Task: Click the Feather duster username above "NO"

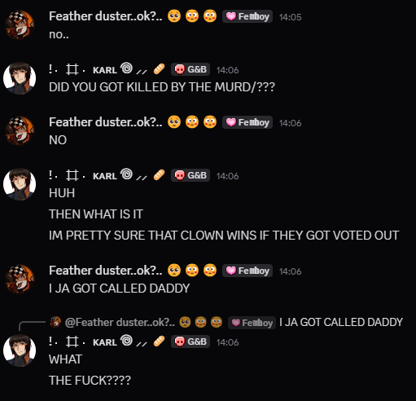Action: (x=106, y=122)
